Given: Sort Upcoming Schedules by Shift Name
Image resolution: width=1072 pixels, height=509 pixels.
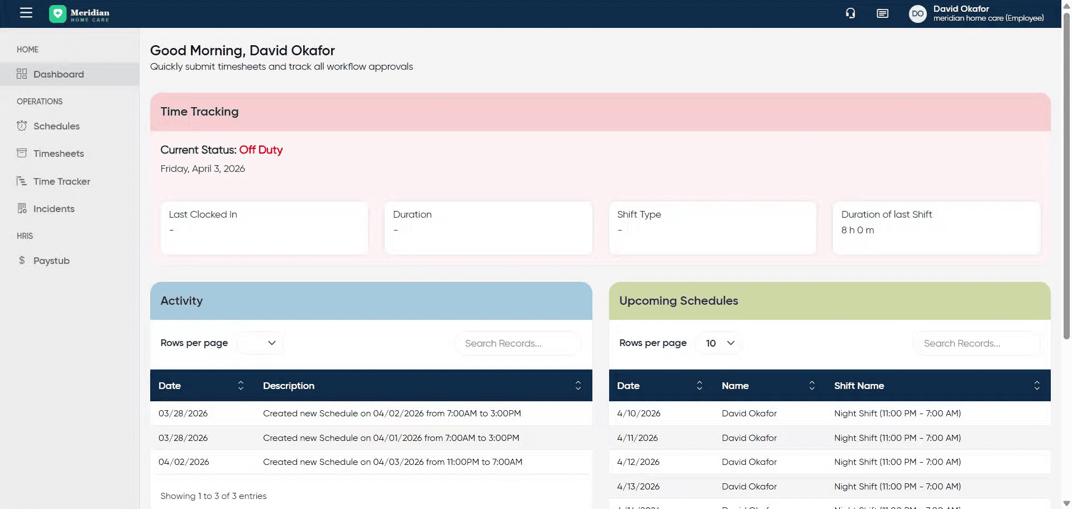Looking at the screenshot, I should click(x=1036, y=386).
